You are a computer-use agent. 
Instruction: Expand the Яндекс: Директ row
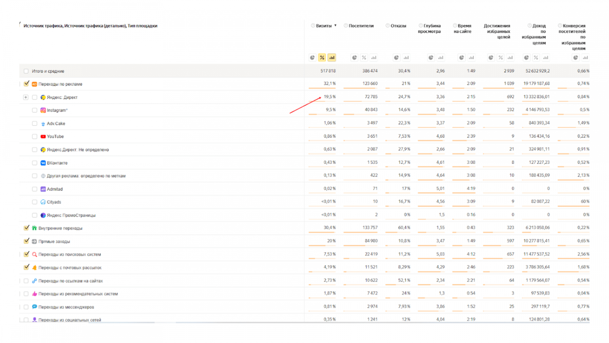click(26, 97)
